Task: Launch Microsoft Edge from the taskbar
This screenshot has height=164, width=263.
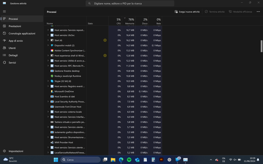Action: (121, 160)
